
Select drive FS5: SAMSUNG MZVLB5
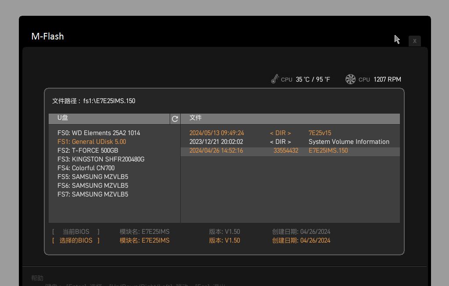tap(93, 177)
